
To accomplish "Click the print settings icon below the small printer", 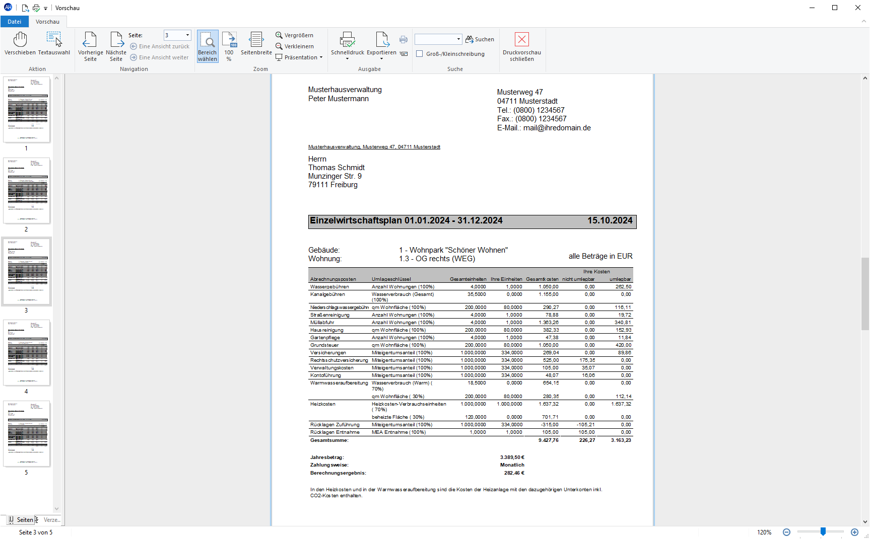I will (x=404, y=53).
